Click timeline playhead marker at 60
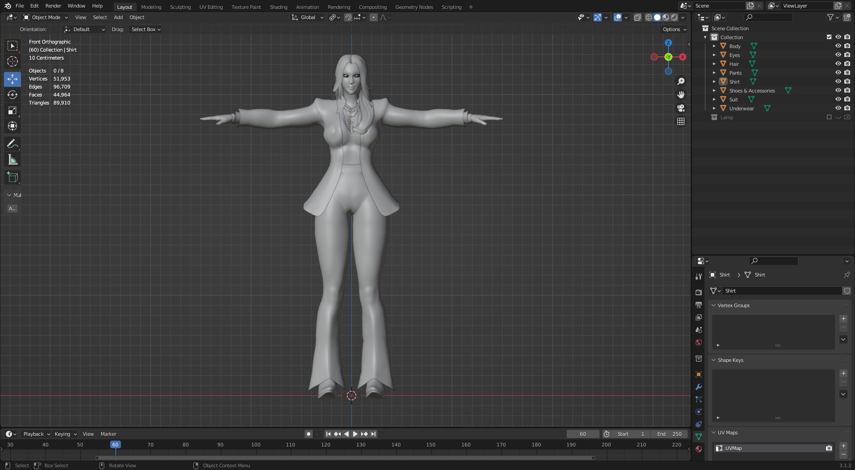The image size is (855, 470). [x=115, y=445]
